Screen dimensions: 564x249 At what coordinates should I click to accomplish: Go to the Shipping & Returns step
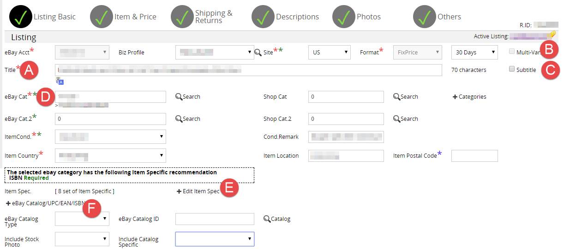(x=213, y=17)
